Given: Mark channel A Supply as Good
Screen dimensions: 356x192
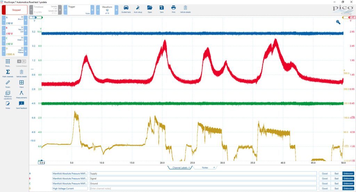Looking at the screenshot, I should (x=325, y=173).
